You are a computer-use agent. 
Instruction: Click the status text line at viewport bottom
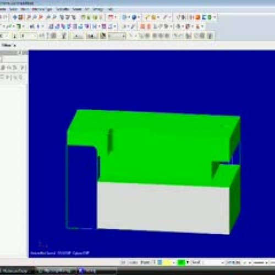click(x=60, y=253)
